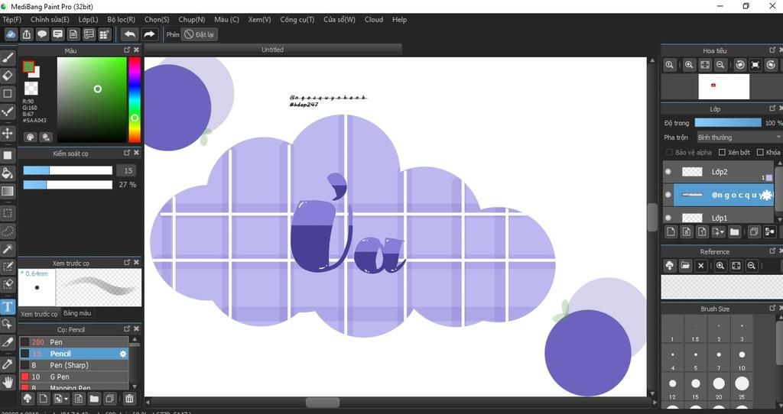Open the add-layer options dropdown arrow

(x=718, y=231)
